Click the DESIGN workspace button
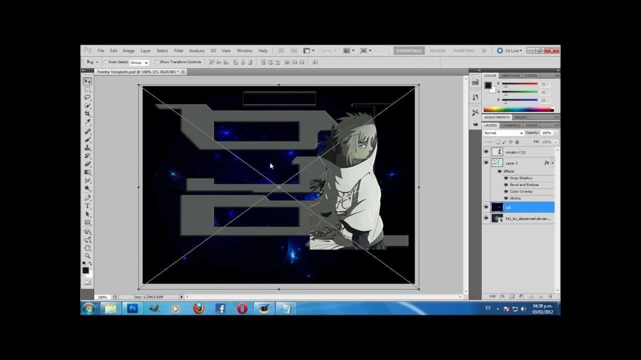 pyautogui.click(x=438, y=50)
